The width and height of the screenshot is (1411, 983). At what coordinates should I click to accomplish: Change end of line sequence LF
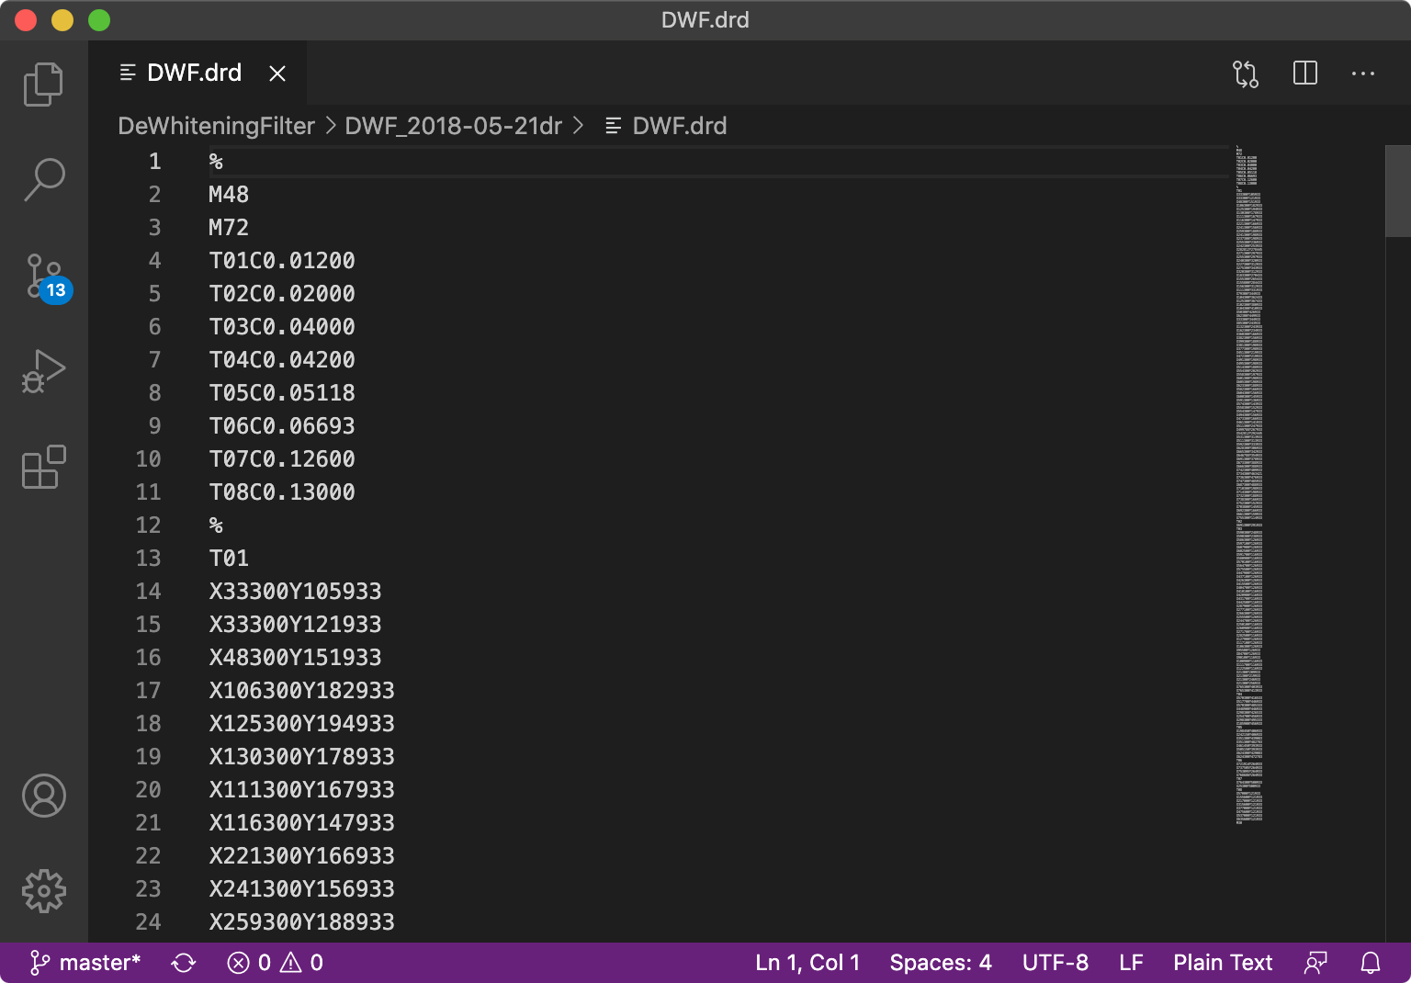1131,963
